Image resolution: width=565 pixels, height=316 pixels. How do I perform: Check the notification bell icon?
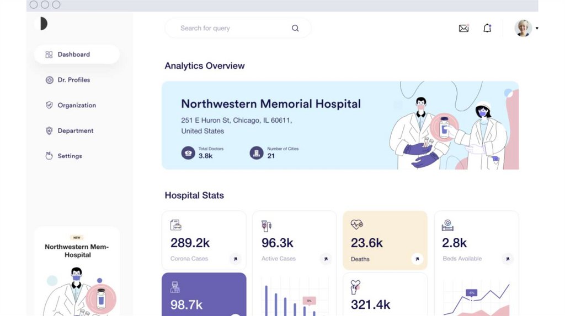pos(487,28)
